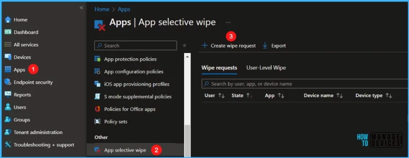
Task: Click the submenu scrollbar up arrow
Action: (187, 56)
